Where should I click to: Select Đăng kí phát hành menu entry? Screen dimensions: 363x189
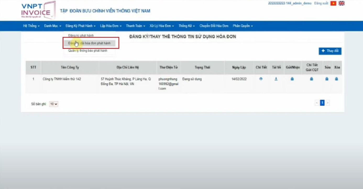(81, 35)
